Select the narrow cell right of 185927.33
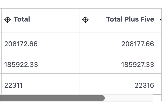Viewport: 164px width, 110px height. [x=159, y=63]
